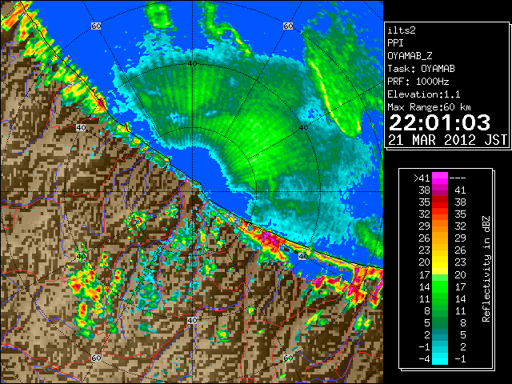This screenshot has height=384, width=512.
Task: Click the 60 km ring label at upper right
Action: coord(288,26)
